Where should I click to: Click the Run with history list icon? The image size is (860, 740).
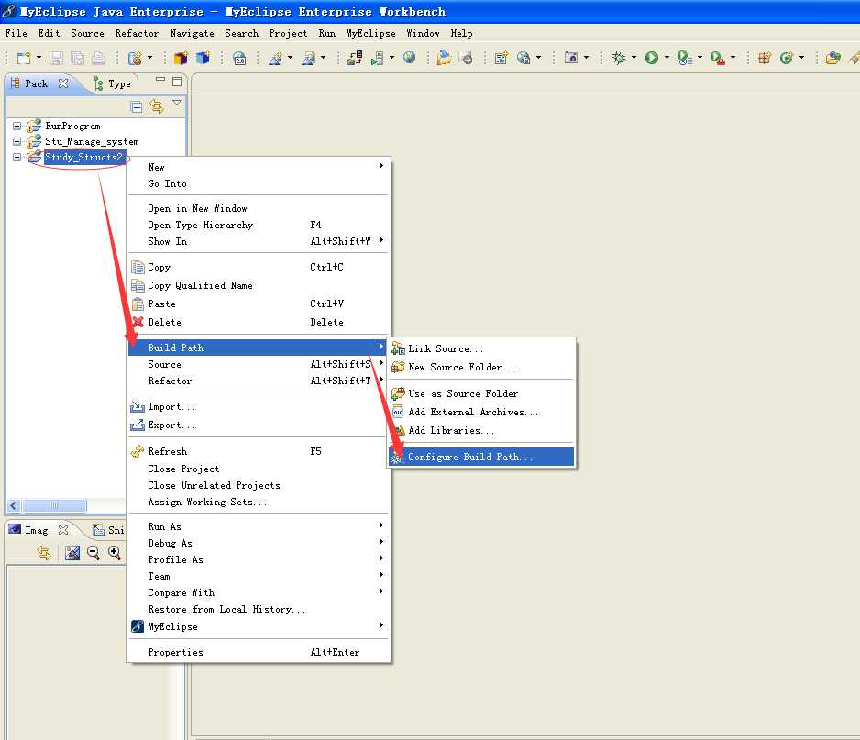684,58
